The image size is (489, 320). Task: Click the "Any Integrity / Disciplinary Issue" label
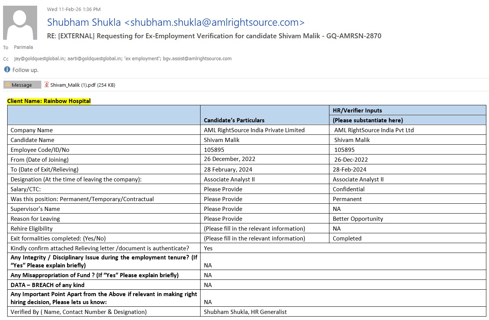pyautogui.click(x=104, y=261)
